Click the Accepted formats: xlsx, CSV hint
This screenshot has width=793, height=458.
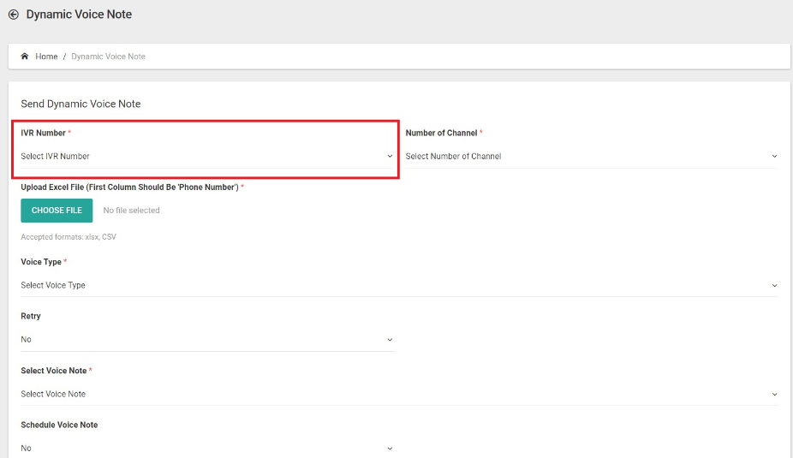tap(69, 236)
